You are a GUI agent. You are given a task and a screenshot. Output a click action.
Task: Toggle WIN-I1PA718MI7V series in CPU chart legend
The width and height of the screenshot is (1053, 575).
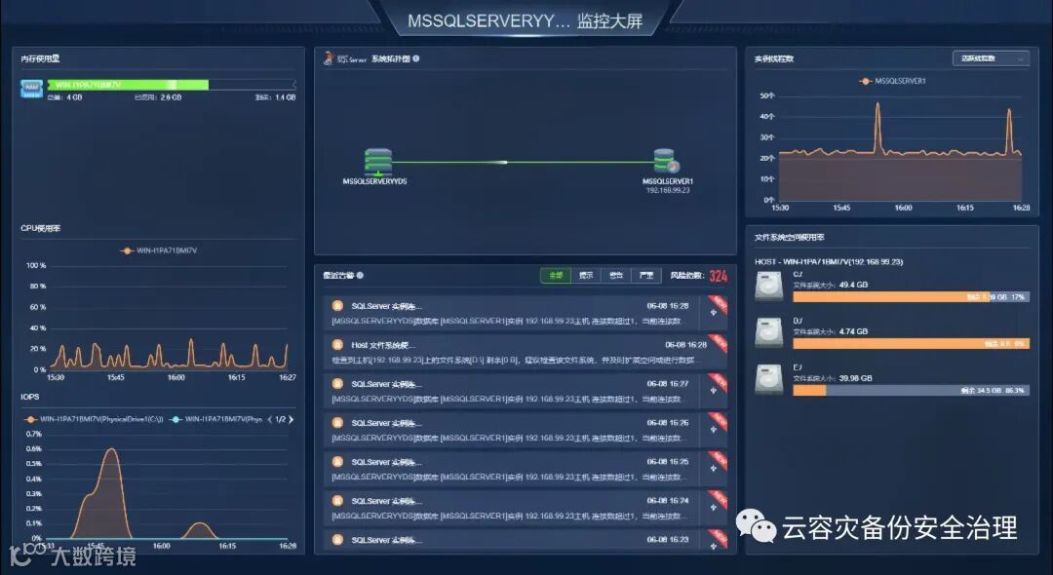pos(159,250)
